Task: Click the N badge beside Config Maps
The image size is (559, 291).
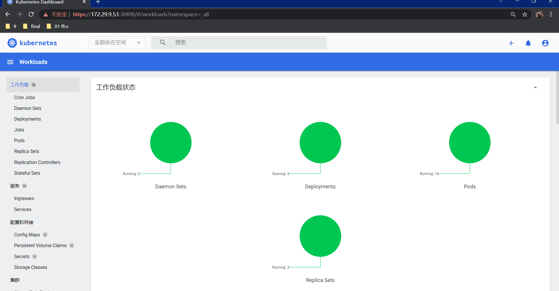Action: (45, 235)
